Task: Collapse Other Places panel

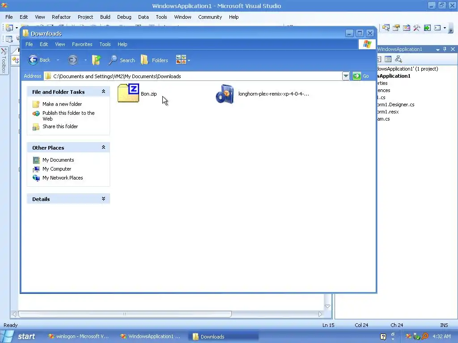Action: coord(103,147)
